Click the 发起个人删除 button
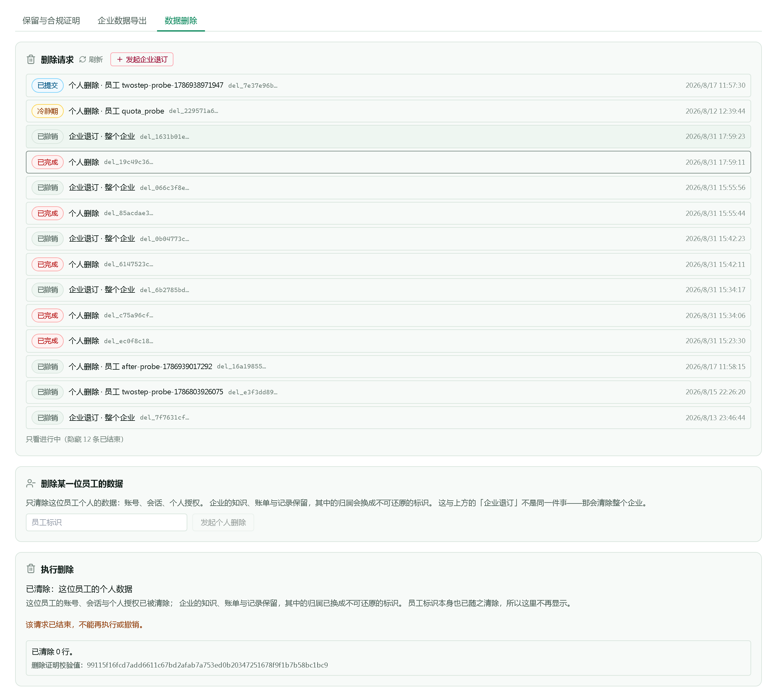 point(223,522)
